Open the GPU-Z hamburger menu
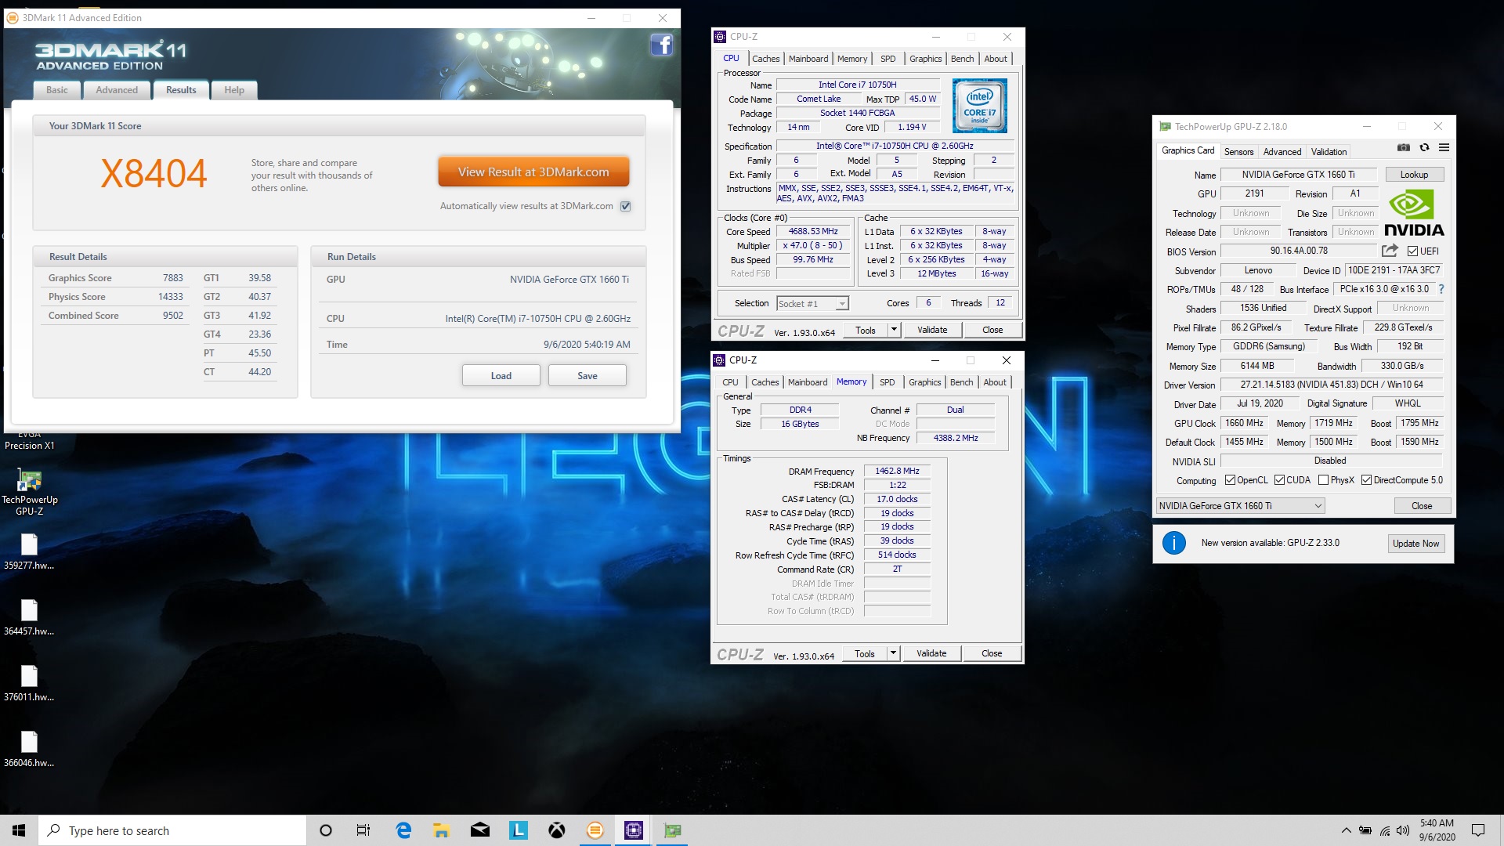The image size is (1504, 846). click(x=1444, y=147)
